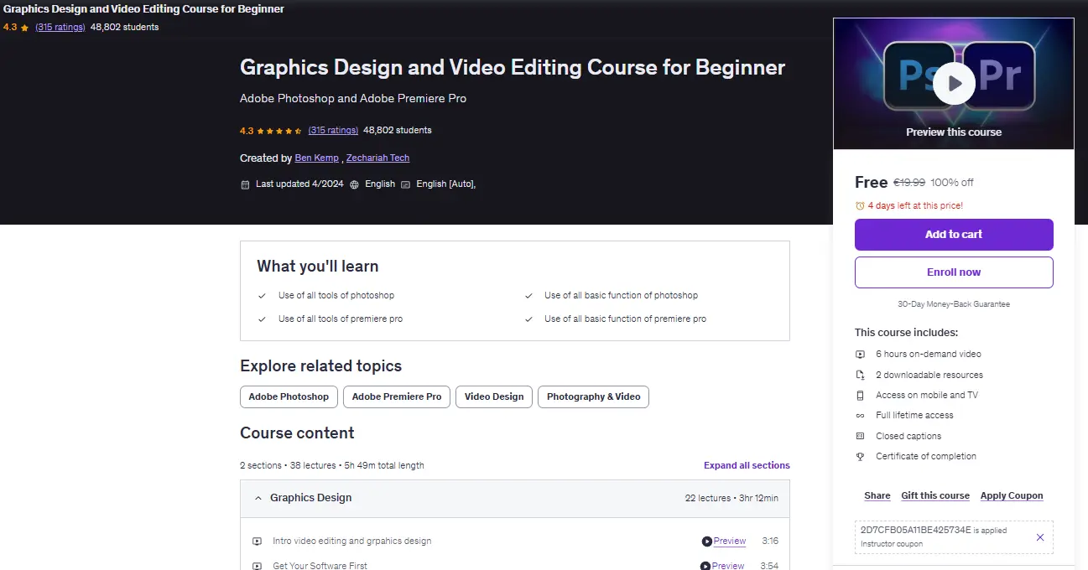The image size is (1088, 570).
Task: Click the Preview link for Get Your Software First
Action: (x=729, y=566)
